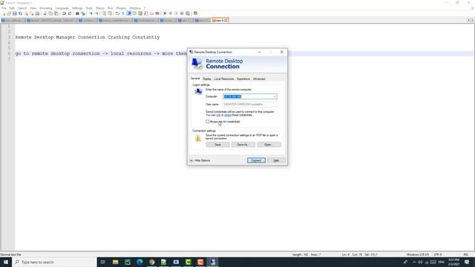The width and height of the screenshot is (475, 267).
Task: Click the Connect button
Action: pyautogui.click(x=256, y=160)
